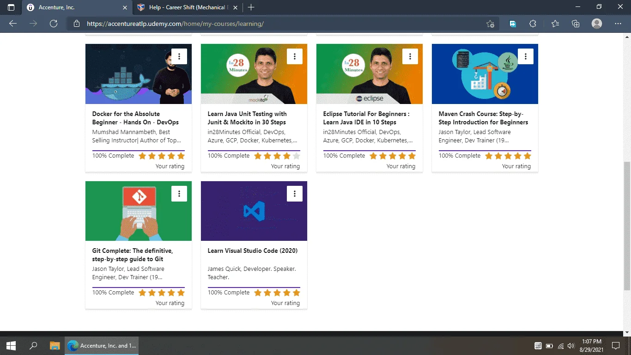The height and width of the screenshot is (355, 631).
Task: Open the Eclipse course thumbnail
Action: point(370,74)
